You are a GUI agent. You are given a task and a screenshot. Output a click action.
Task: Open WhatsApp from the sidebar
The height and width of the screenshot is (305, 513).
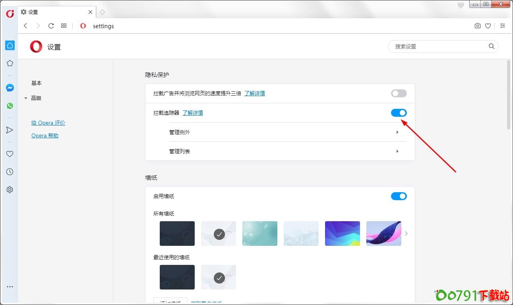click(10, 106)
